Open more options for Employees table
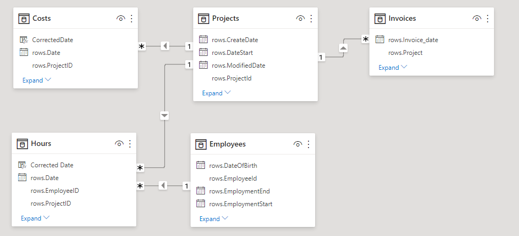 [x=309, y=144]
